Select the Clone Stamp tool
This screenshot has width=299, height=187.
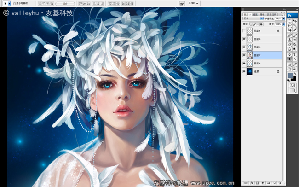click(290, 40)
